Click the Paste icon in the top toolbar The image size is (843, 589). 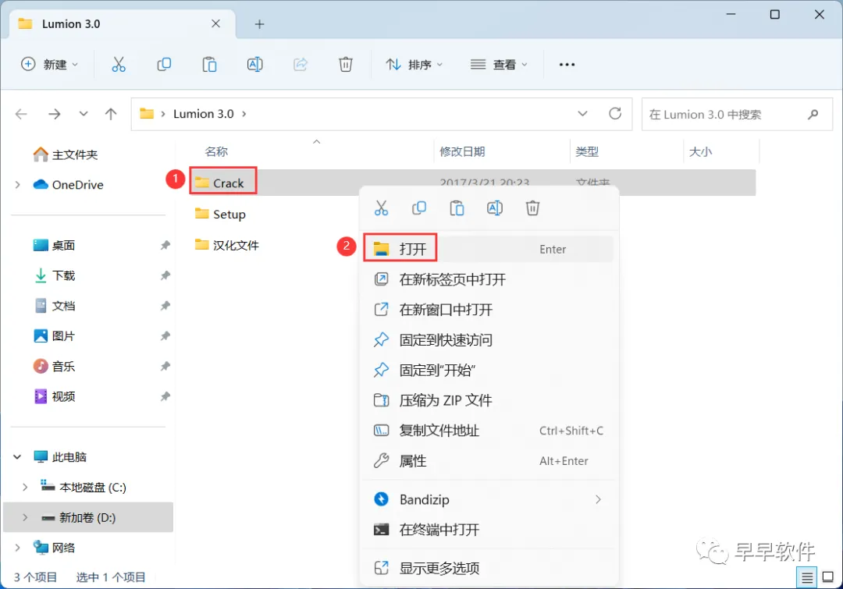click(x=209, y=65)
